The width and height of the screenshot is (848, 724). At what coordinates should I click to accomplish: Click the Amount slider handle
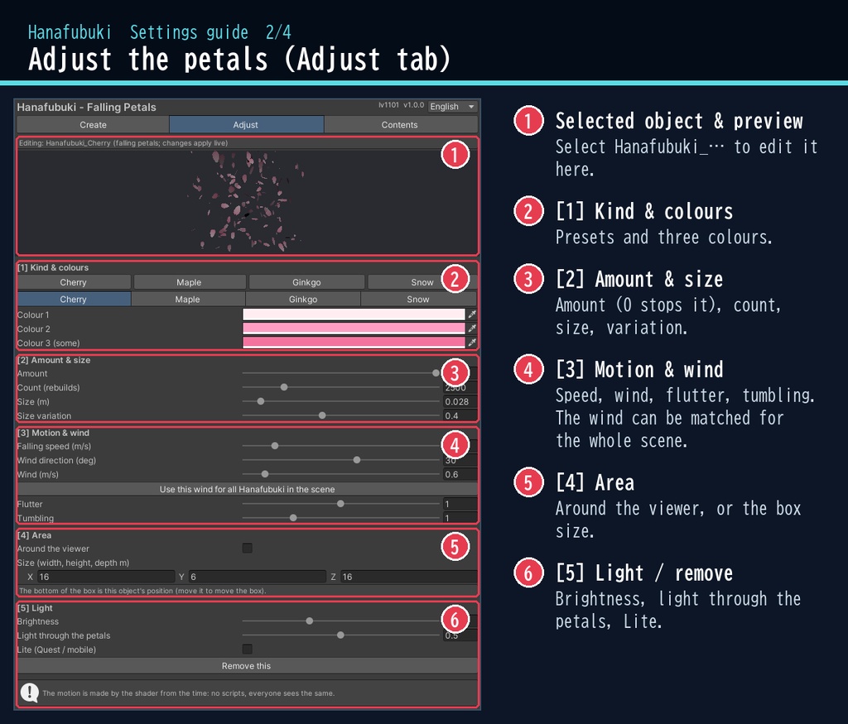point(436,373)
